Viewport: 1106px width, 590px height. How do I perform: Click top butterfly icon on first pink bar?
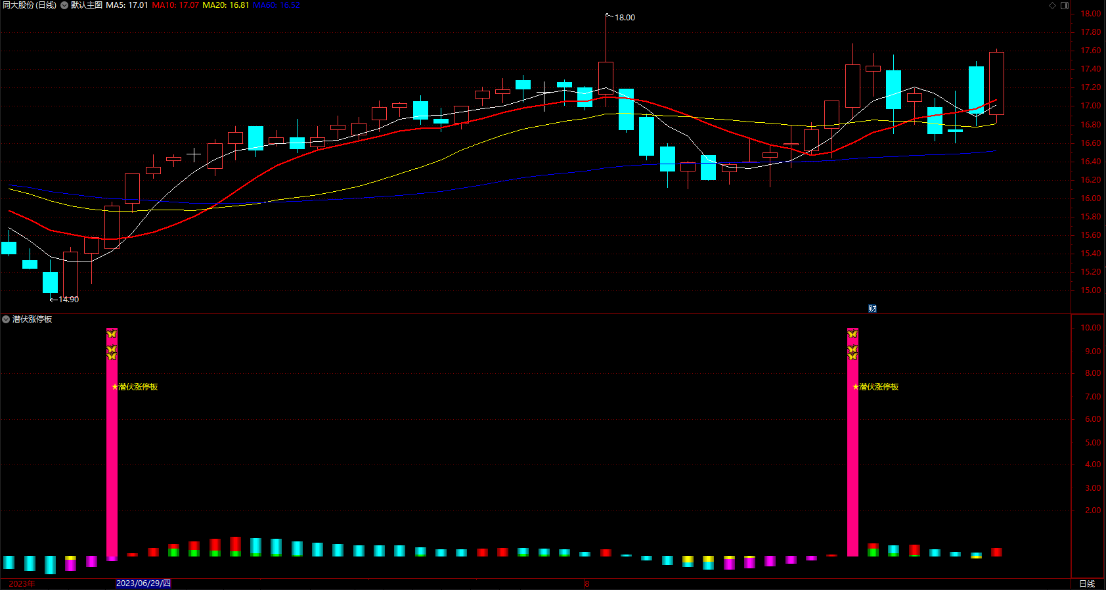112,334
